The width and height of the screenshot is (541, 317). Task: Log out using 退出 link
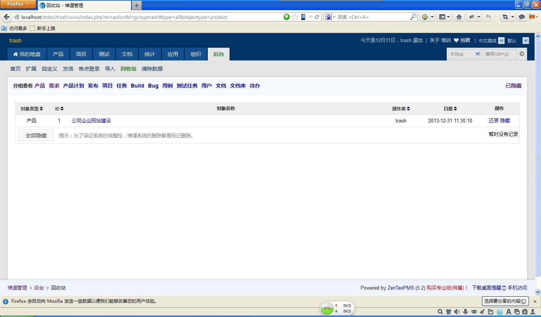[x=417, y=40]
